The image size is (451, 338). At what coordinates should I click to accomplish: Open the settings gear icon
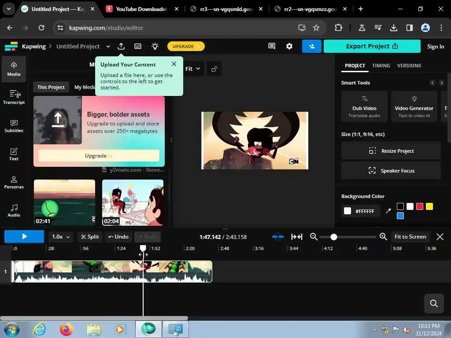[289, 46]
